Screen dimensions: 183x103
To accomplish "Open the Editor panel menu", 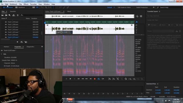I will coord(64,11).
